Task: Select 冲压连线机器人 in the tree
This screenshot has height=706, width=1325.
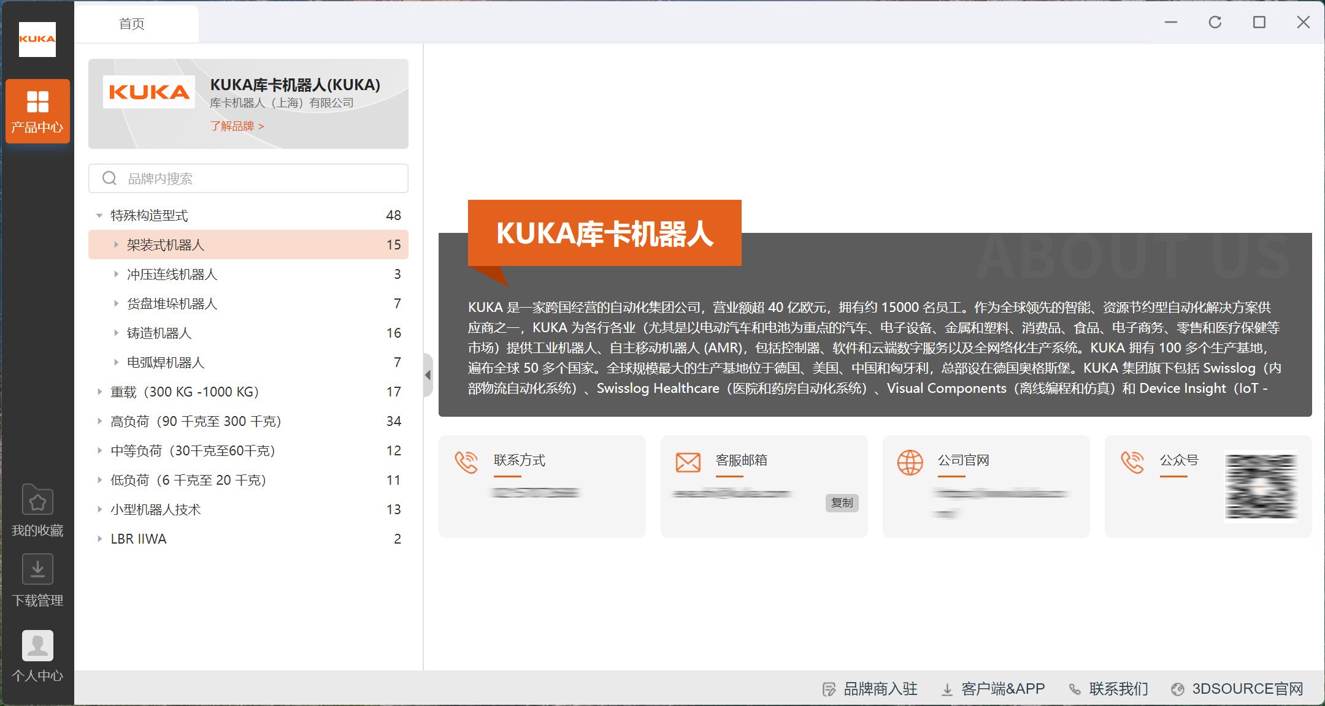Action: [x=248, y=274]
